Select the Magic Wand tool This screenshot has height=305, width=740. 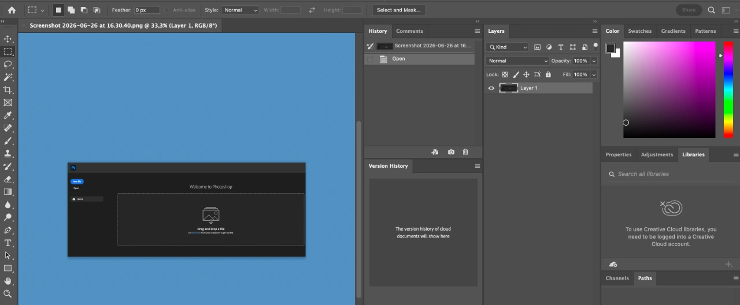pyautogui.click(x=8, y=77)
